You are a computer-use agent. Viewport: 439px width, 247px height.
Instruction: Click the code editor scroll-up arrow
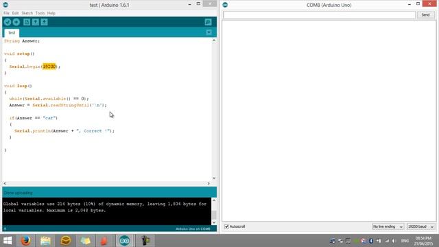[x=214, y=40]
